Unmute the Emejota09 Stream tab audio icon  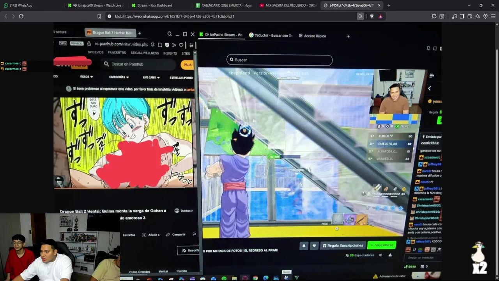75,5
